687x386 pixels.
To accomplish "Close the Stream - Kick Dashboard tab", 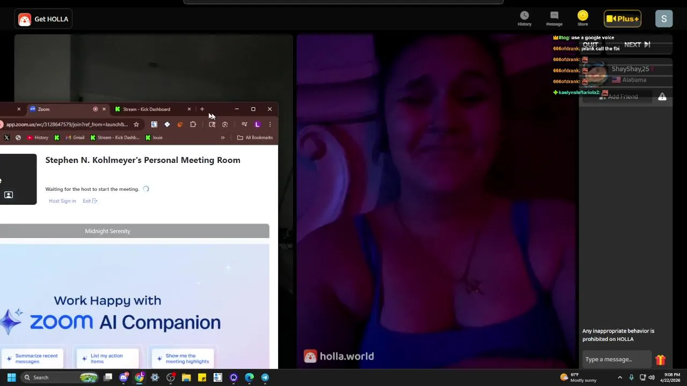I will tap(189, 109).
